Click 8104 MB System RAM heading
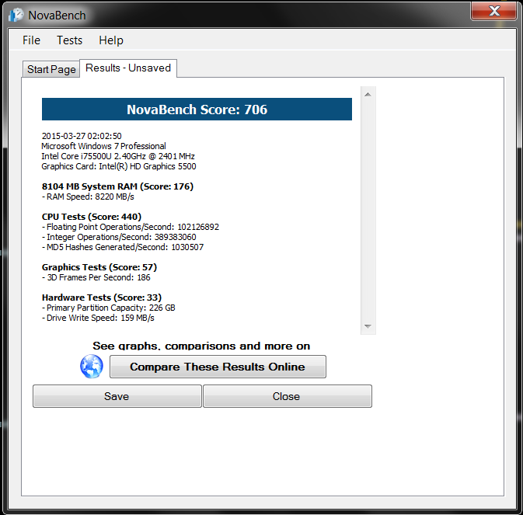Screen dimensions: 523x515 (117, 186)
